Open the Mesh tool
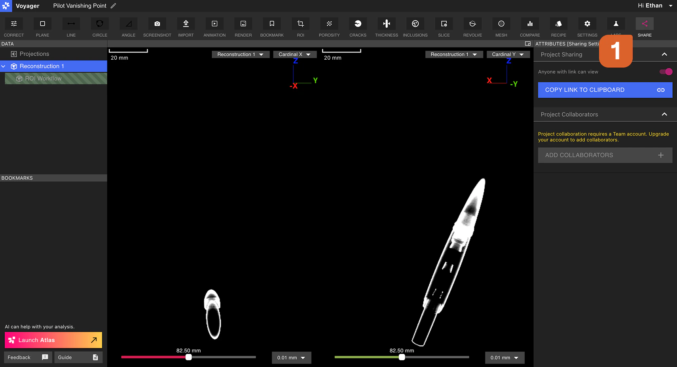This screenshot has height=367, width=677. click(x=501, y=26)
